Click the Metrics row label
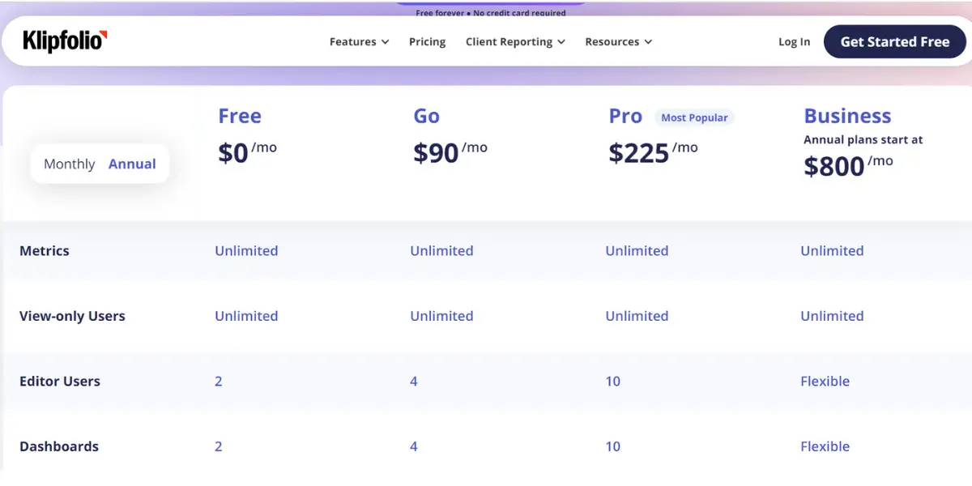The width and height of the screenshot is (972, 486). (45, 251)
